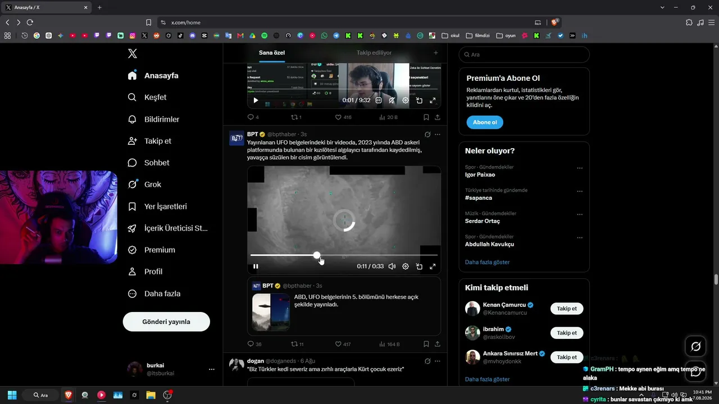Open options for Serdar Ortaç trend

[x=580, y=215]
